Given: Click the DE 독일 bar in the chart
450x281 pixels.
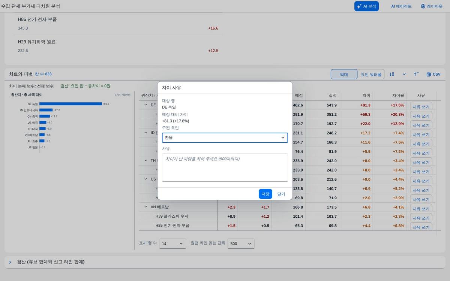Looking at the screenshot, I should [x=70, y=104].
